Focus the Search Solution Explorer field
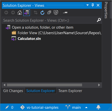Screen dimensions: 112x111 click(x=52, y=20)
